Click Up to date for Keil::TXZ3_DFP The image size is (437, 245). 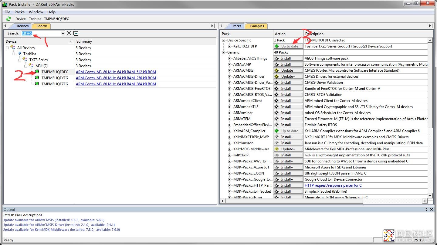point(288,46)
